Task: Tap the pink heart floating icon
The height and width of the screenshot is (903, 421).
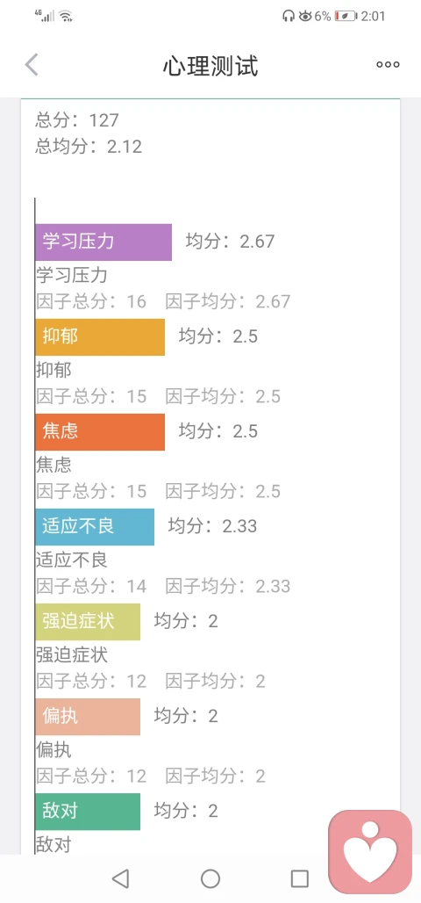Action: (x=370, y=851)
